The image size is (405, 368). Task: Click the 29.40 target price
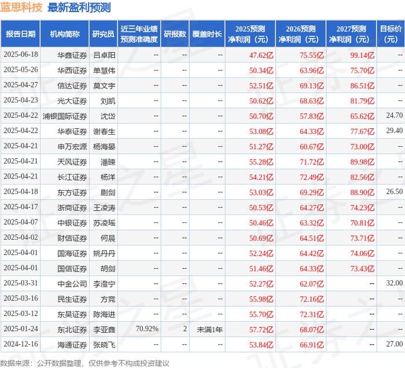[x=395, y=131]
